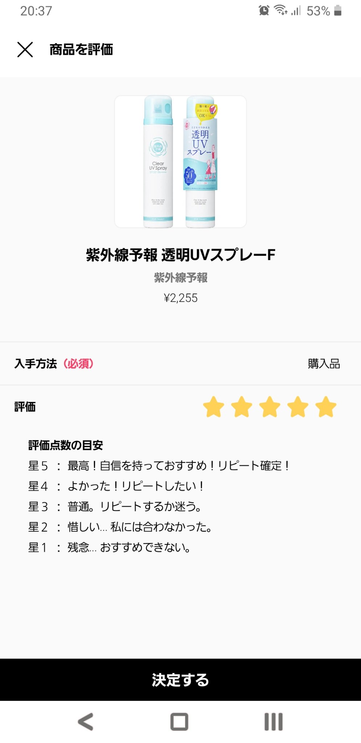This screenshot has width=361, height=743.
Task: Tap the ¥2,255 price text
Action: point(180,298)
